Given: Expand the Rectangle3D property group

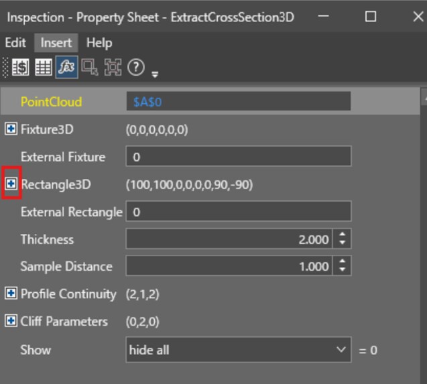Looking at the screenshot, I should tap(11, 184).
